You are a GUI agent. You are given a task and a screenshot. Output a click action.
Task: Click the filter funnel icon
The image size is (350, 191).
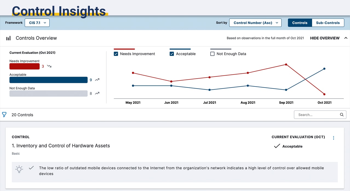[4, 115]
